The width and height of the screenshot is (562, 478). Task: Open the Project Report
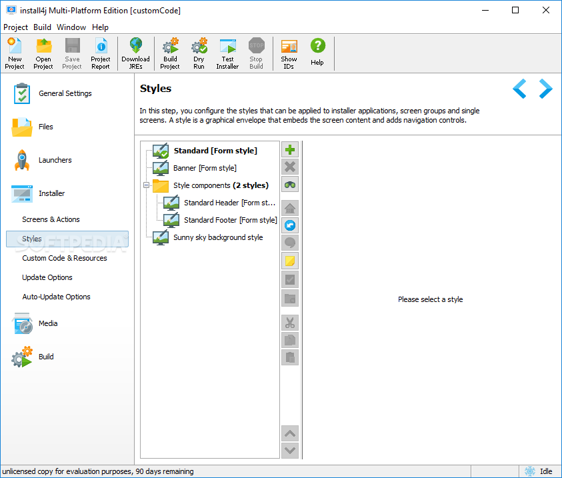(101, 53)
